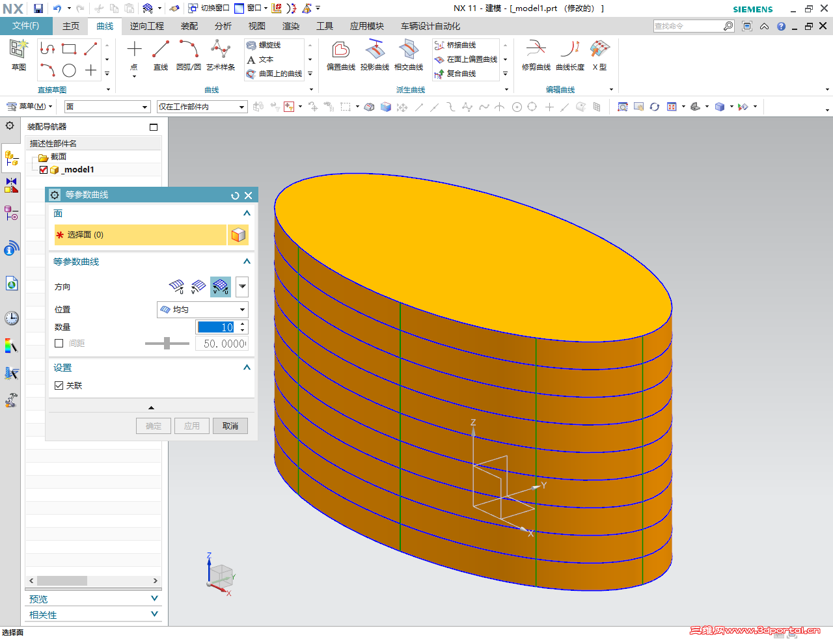Click the 数量 count input field
The width and height of the screenshot is (833, 639).
coord(217,327)
